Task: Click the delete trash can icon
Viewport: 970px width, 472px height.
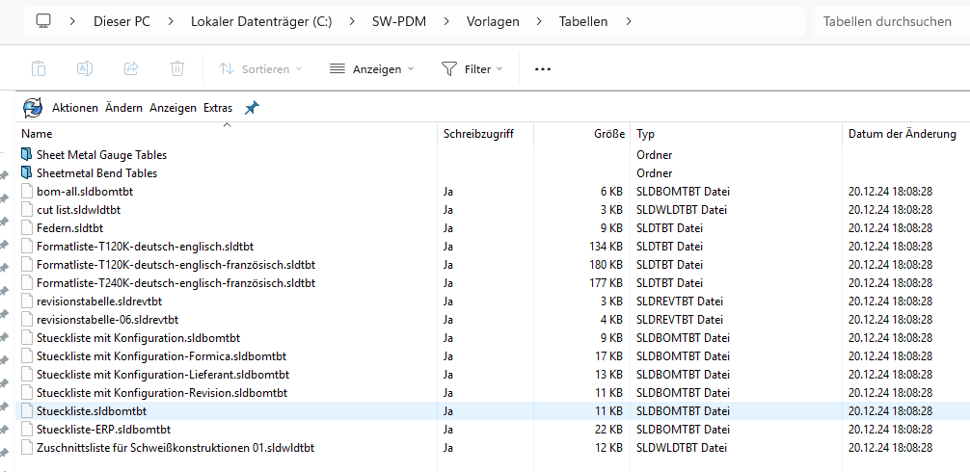Action: tap(177, 68)
